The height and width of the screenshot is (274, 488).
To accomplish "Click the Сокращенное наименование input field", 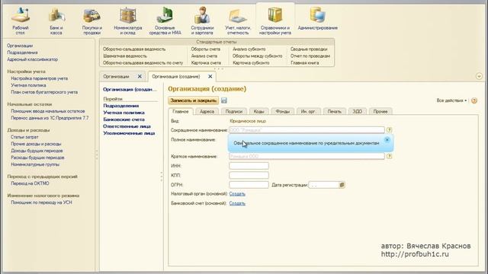I will [307, 130].
